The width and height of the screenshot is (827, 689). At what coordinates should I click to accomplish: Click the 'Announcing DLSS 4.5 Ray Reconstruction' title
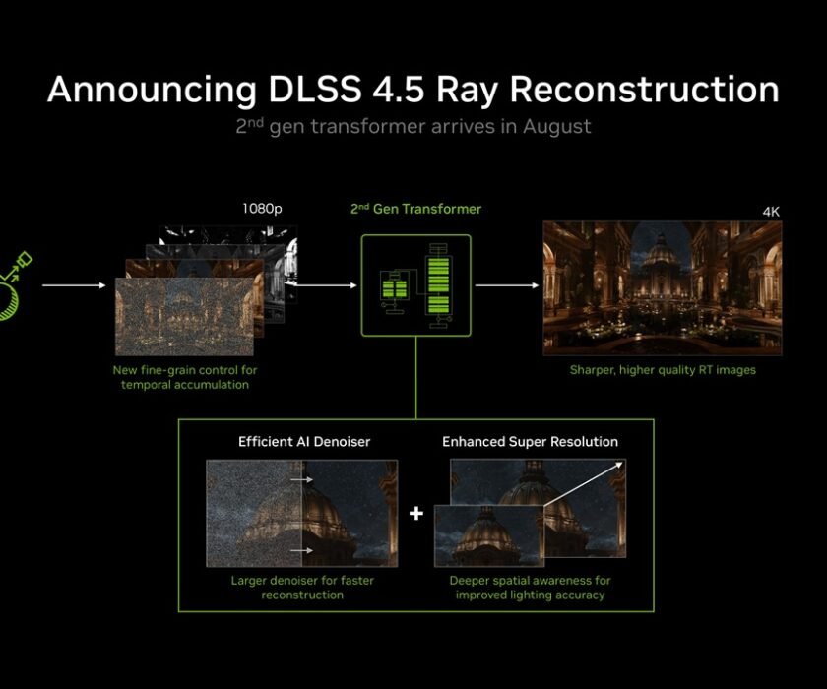413,90
